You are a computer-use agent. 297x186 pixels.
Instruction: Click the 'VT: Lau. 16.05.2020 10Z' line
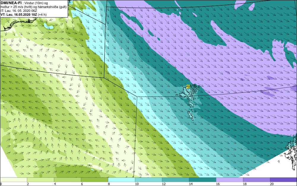coord(19,15)
